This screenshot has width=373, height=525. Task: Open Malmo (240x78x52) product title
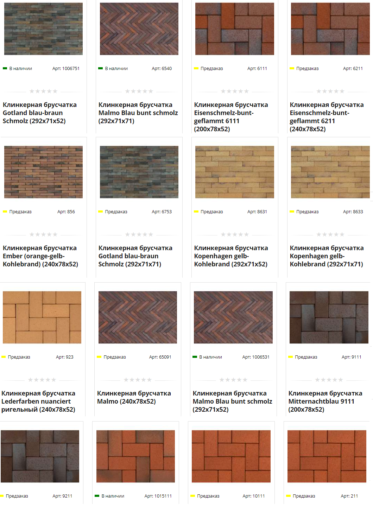click(134, 397)
